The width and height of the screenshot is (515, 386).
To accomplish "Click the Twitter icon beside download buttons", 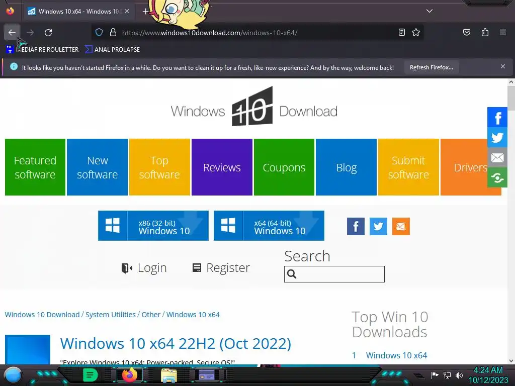I will pos(378,226).
